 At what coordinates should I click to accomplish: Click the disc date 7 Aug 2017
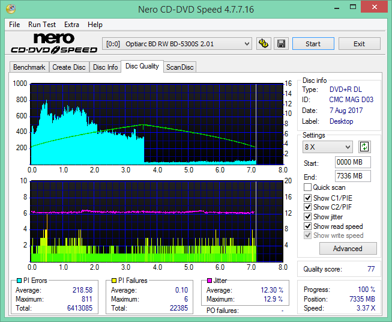(346, 111)
